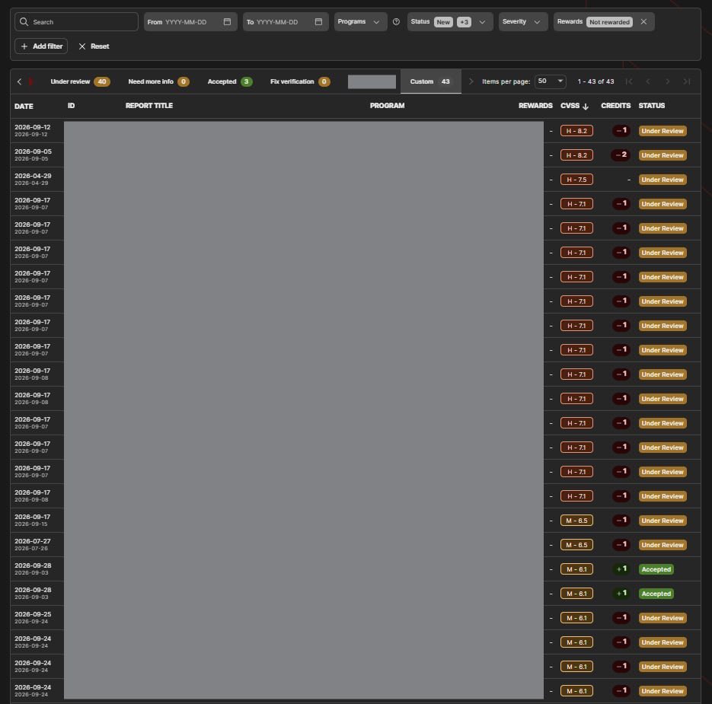The image size is (712, 704).
Task: Select the H - 7.5 CVSS badge
Action: [x=576, y=180]
